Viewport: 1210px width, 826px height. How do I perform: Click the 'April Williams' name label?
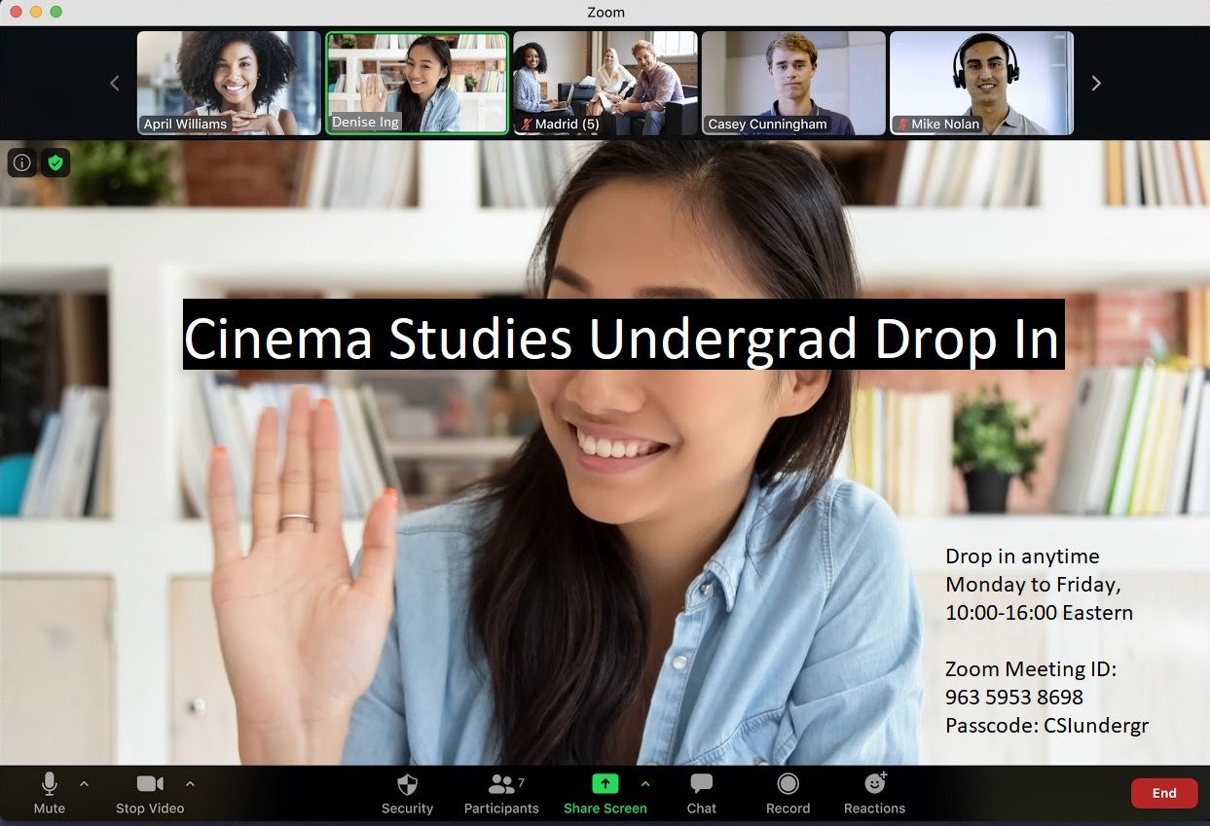pos(185,124)
